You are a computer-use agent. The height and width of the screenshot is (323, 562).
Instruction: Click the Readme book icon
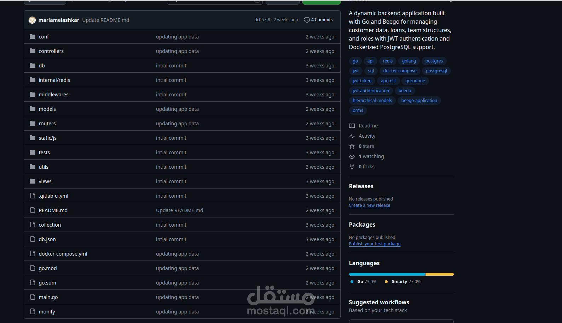click(x=352, y=126)
